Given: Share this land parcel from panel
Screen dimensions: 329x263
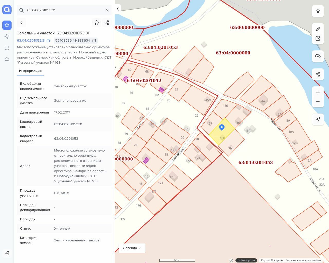Looking at the screenshot, I should point(107,23).
